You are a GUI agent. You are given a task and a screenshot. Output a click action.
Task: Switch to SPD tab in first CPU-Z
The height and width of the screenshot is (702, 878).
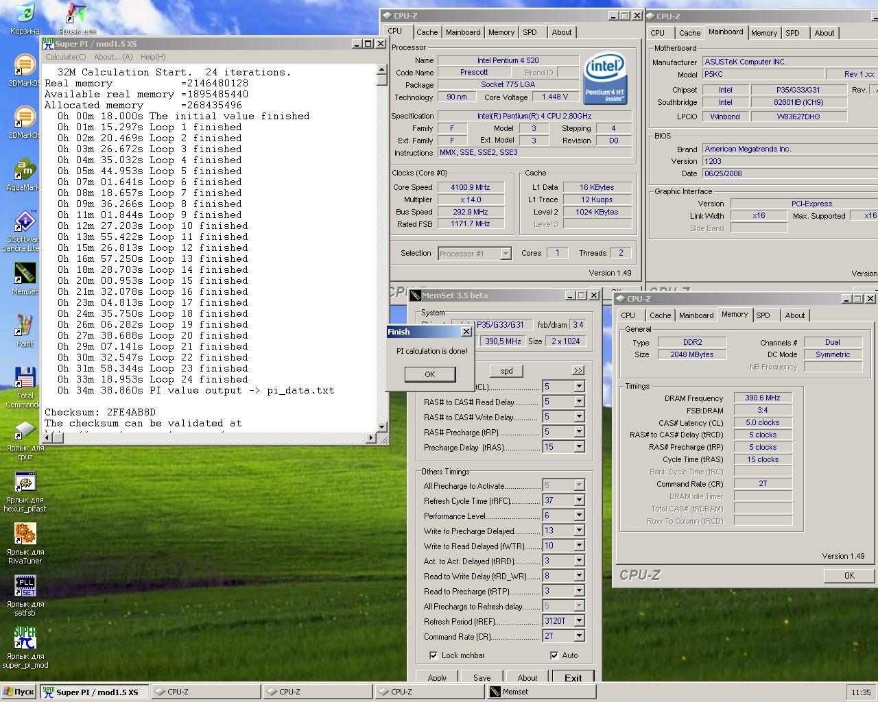[x=530, y=32]
